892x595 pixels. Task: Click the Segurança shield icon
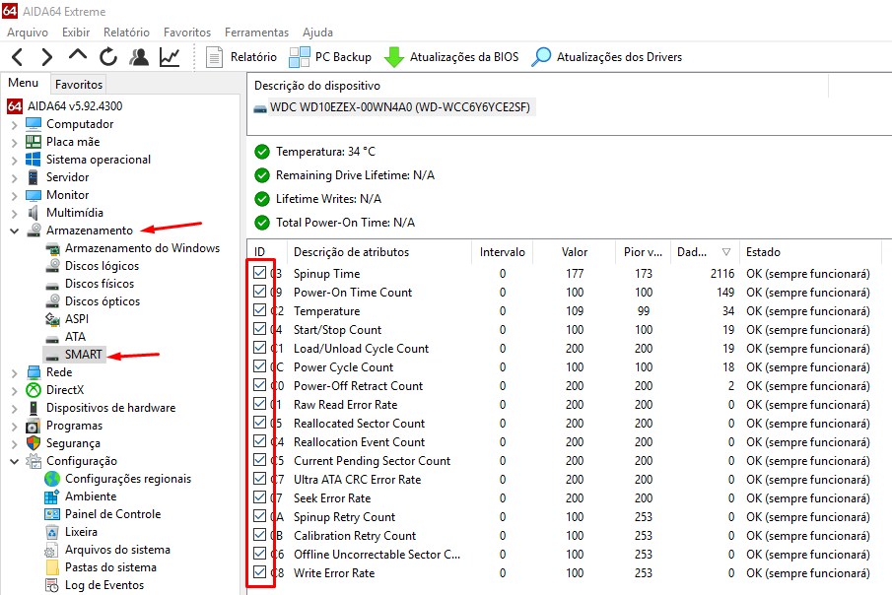coord(34,443)
